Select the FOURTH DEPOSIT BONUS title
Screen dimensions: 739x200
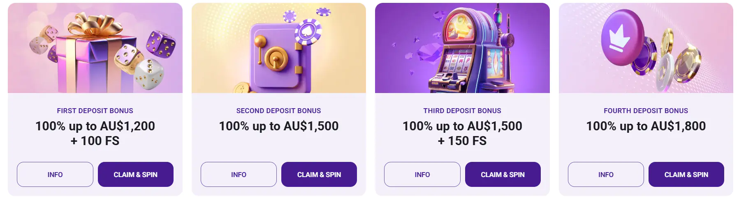tap(646, 111)
